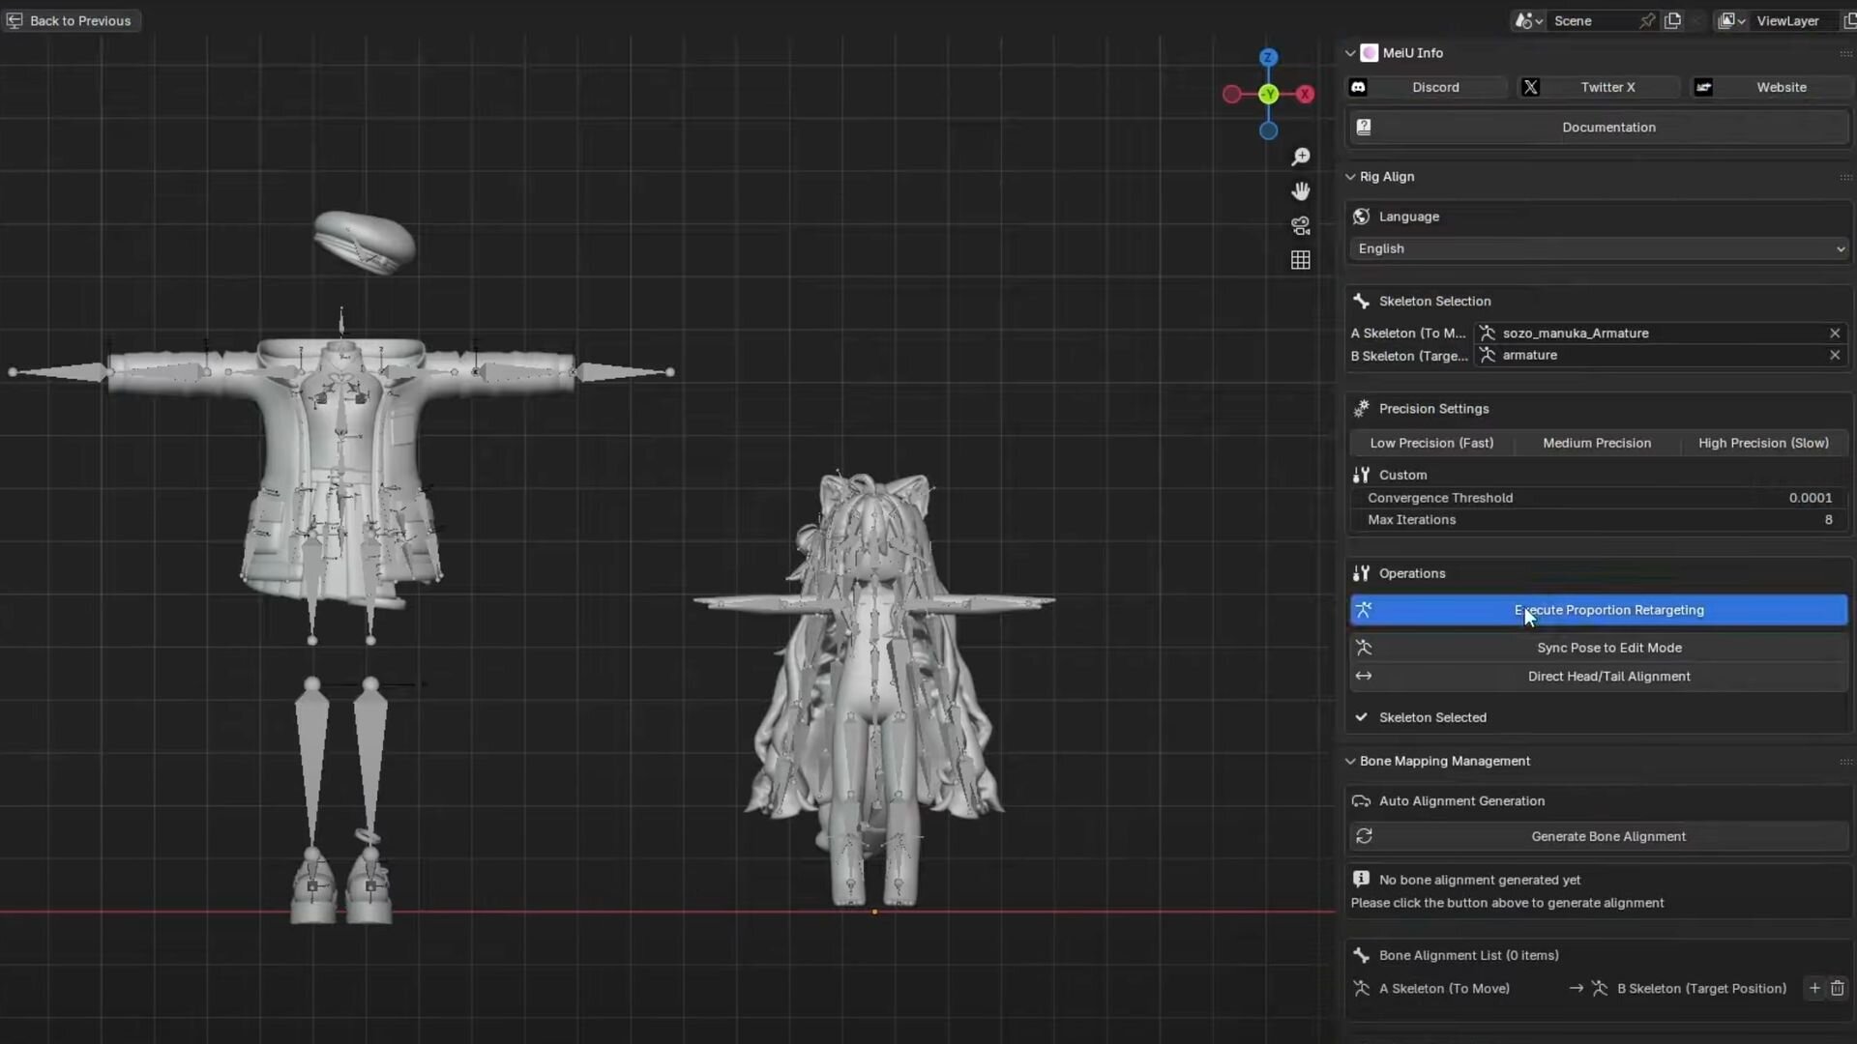Click the red X axis gizmo ball
Image resolution: width=1857 pixels, height=1044 pixels.
(x=1306, y=94)
